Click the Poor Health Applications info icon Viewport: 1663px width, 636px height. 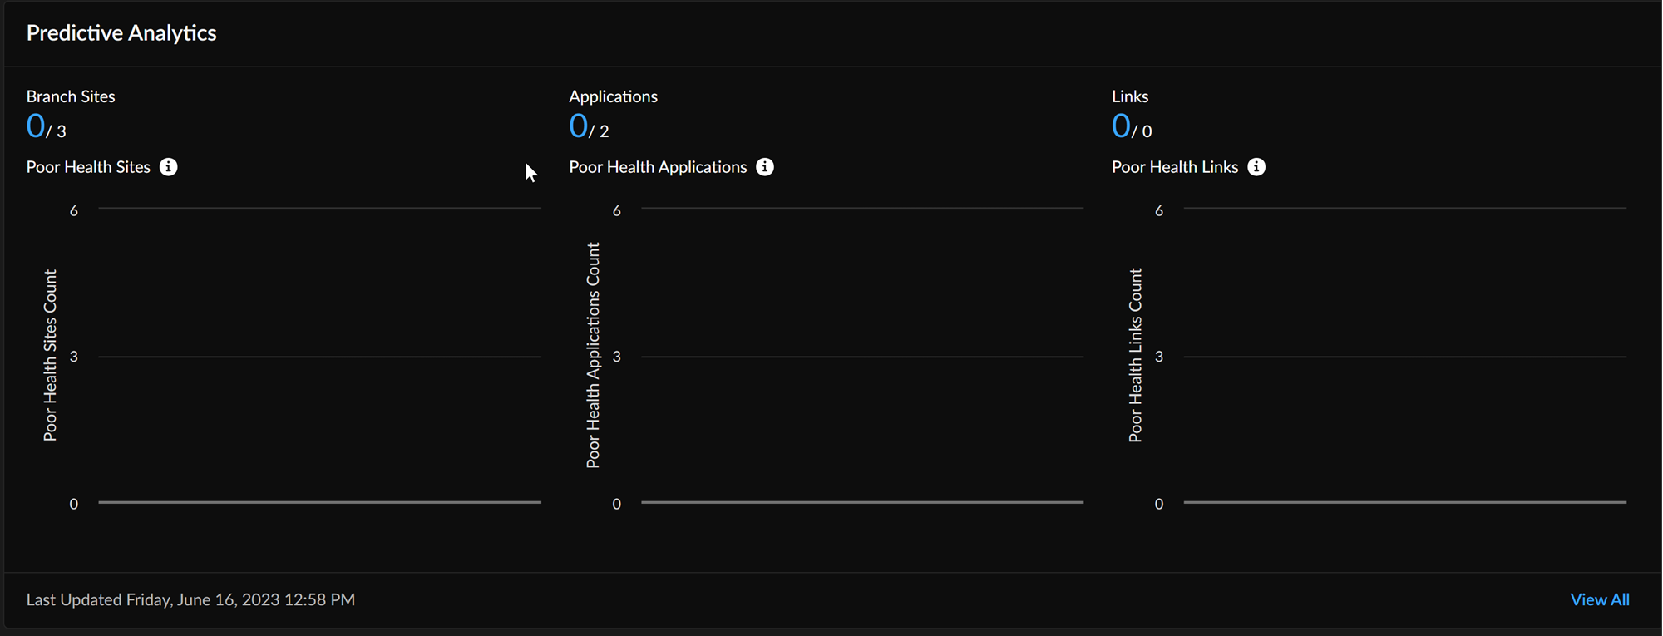point(765,167)
